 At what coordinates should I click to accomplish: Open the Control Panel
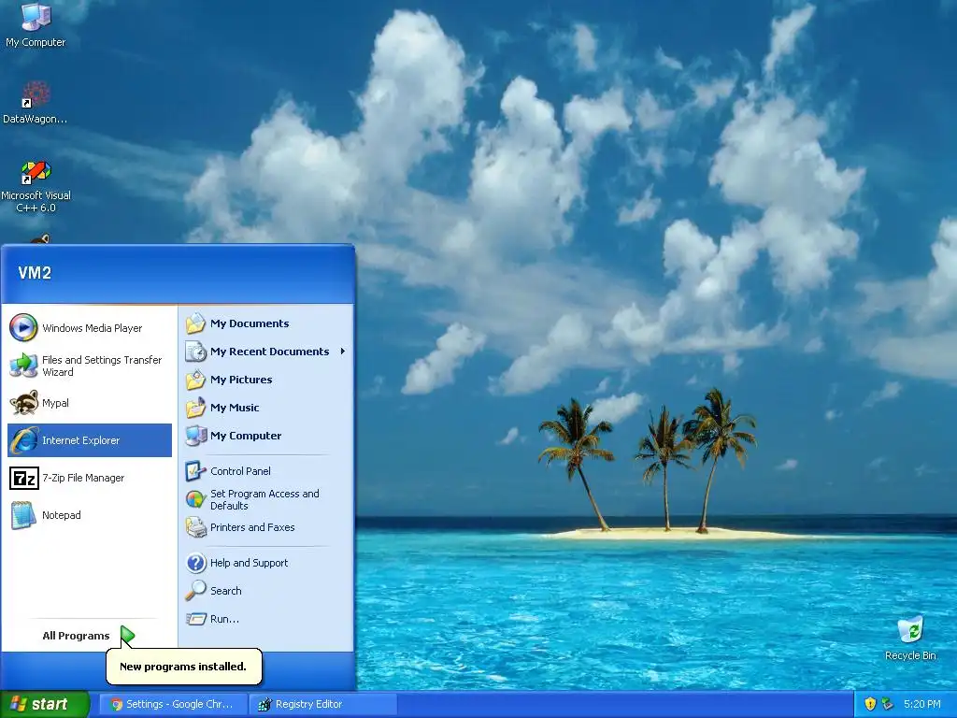click(x=266, y=471)
